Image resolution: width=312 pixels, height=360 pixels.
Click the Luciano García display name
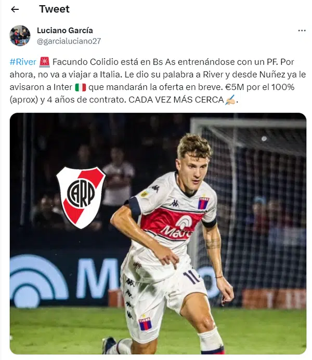[x=65, y=30]
